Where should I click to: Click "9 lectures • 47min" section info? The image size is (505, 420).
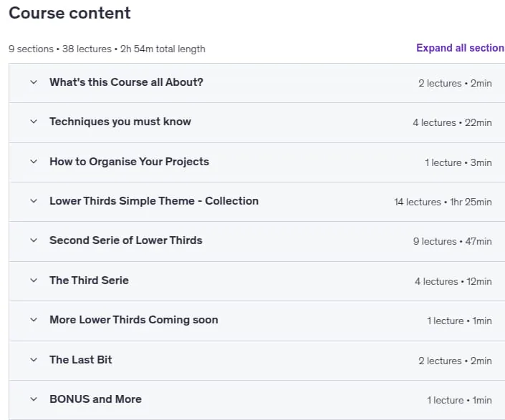tap(453, 242)
